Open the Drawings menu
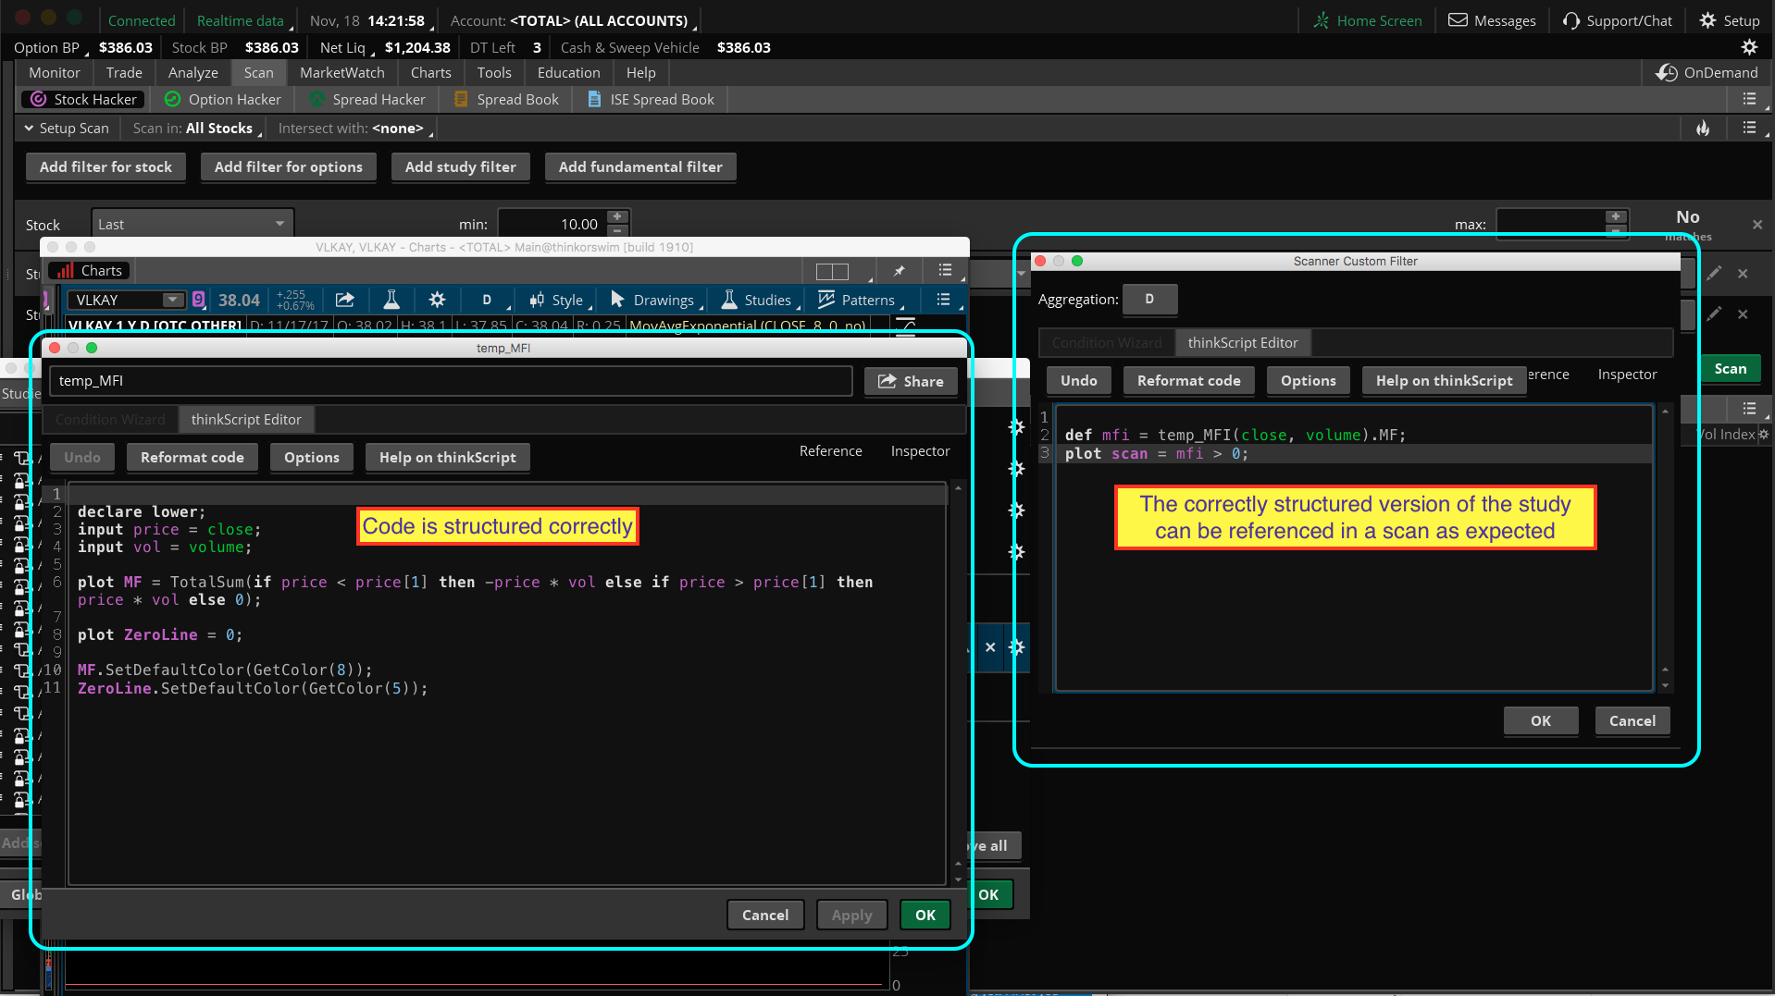This screenshot has height=996, width=1775. click(x=654, y=300)
